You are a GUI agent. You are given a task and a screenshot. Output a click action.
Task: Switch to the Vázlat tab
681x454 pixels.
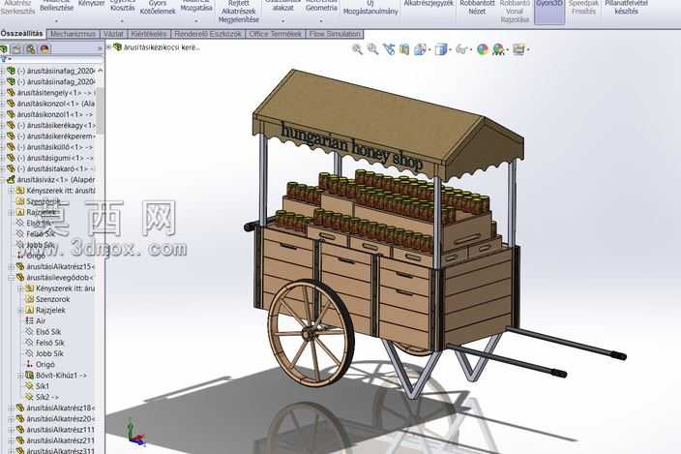coord(113,34)
